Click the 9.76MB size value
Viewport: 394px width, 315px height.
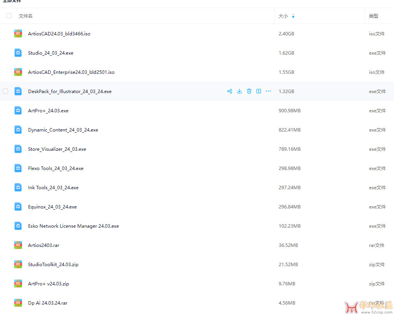pos(287,283)
